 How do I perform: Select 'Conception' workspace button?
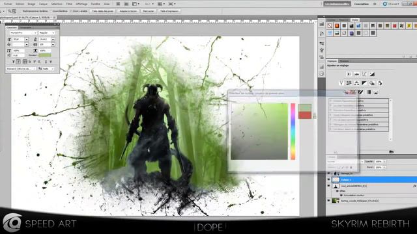tap(362, 4)
